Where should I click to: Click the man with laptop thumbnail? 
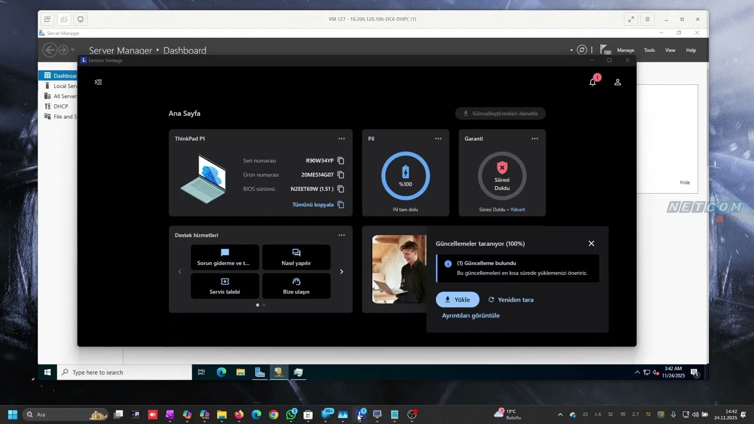pos(399,269)
